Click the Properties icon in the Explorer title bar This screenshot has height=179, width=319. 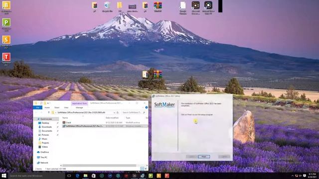(x=41, y=103)
